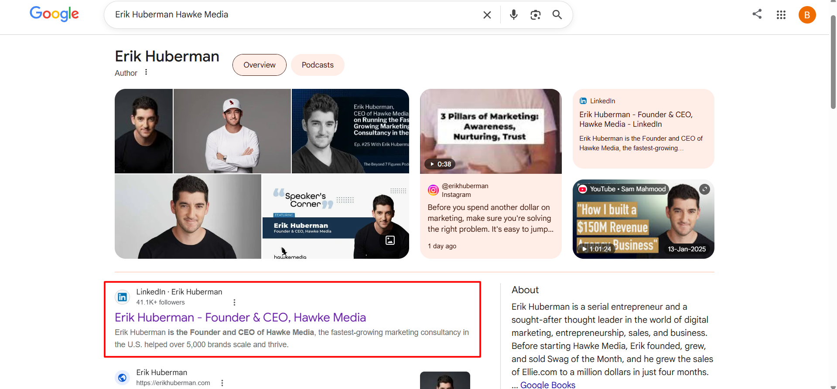Viewport: 837px width, 389px height.
Task: Start voice search with microphone icon
Action: [514, 15]
